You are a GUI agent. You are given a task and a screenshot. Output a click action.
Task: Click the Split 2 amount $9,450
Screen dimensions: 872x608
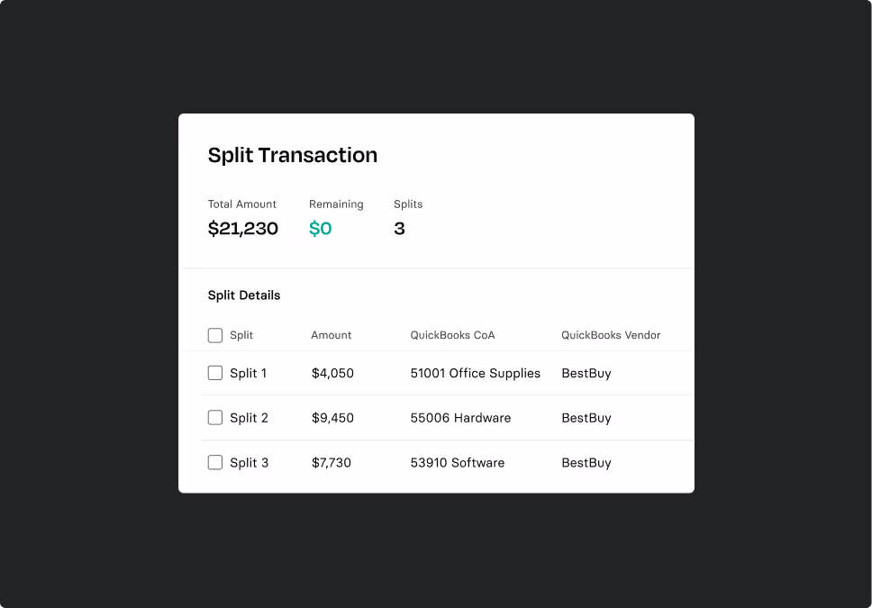pyautogui.click(x=332, y=418)
